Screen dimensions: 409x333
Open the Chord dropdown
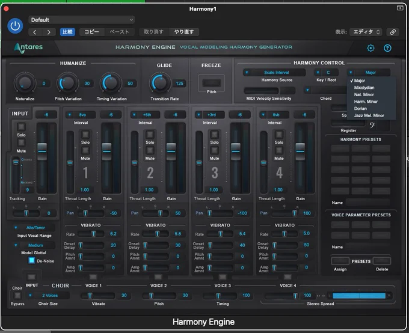[325, 90]
